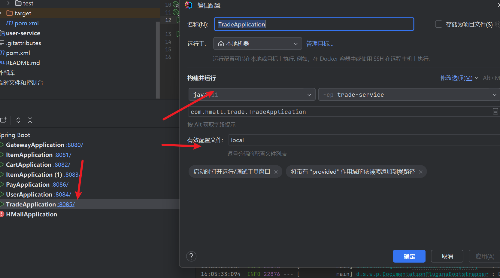Focus the 有效配置文件 field containing local
Screen dimensions: 500x278
click(x=364, y=140)
